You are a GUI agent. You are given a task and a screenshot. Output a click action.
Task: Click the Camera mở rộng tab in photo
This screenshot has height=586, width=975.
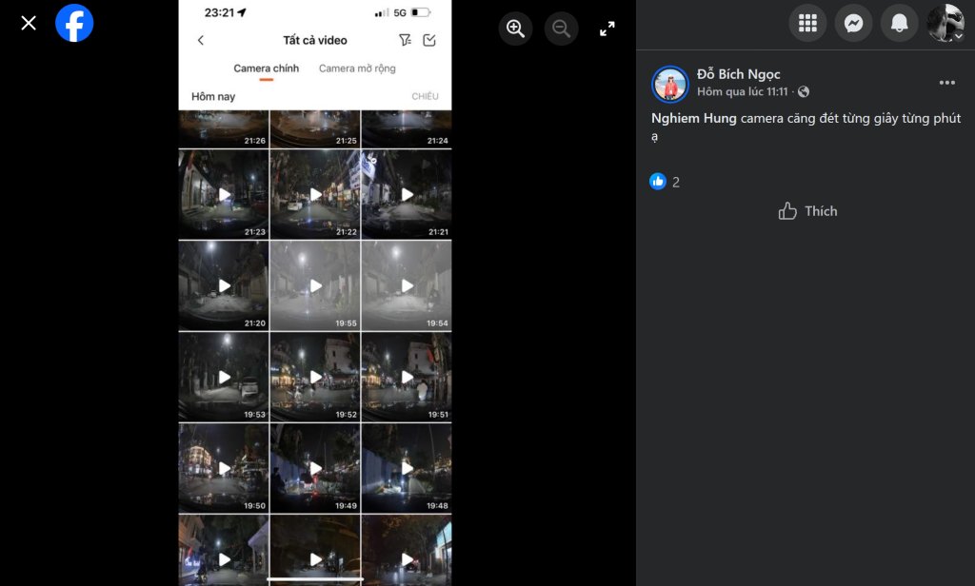click(x=357, y=68)
